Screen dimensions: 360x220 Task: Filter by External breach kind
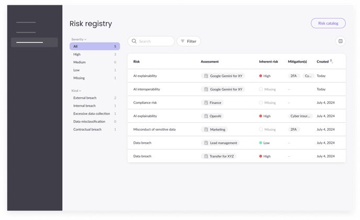click(95, 98)
